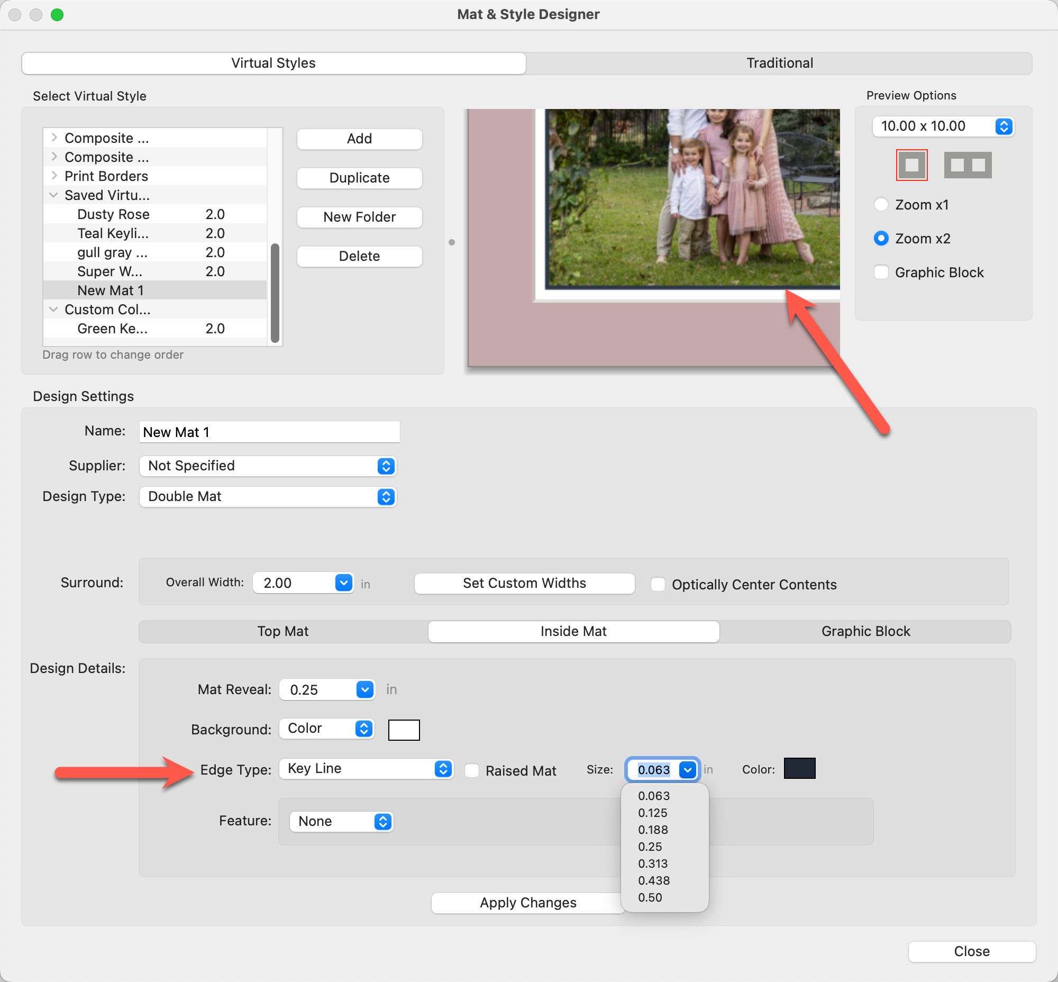1058x982 pixels.
Task: Switch to Traditional tab
Action: tap(779, 63)
